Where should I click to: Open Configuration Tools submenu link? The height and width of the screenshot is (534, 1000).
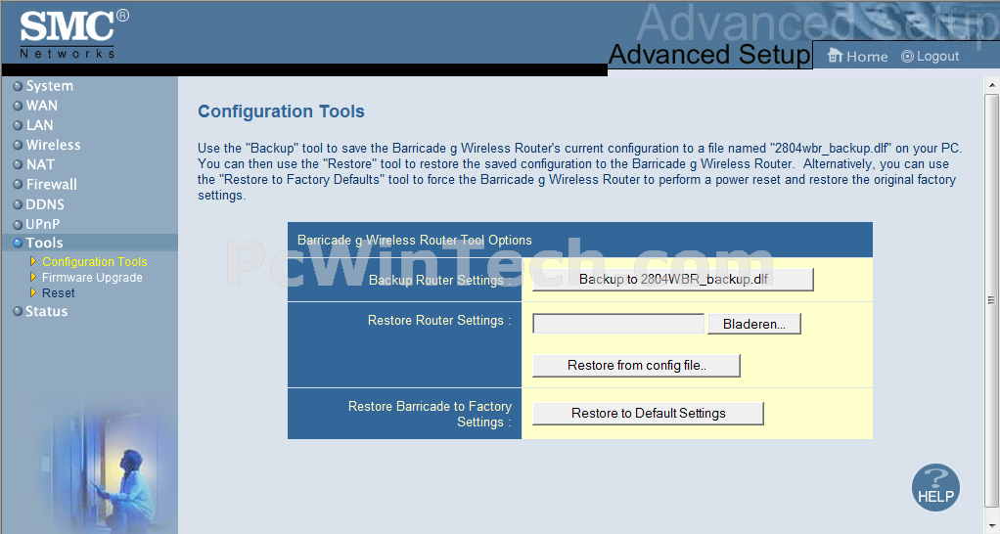pos(94,262)
